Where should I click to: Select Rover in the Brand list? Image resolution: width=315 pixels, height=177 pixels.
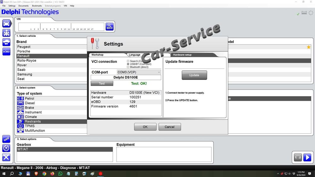click(52, 65)
